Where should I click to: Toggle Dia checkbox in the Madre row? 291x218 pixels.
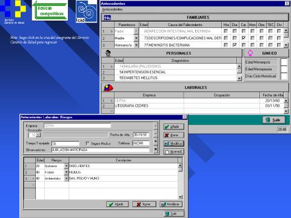(x=235, y=38)
